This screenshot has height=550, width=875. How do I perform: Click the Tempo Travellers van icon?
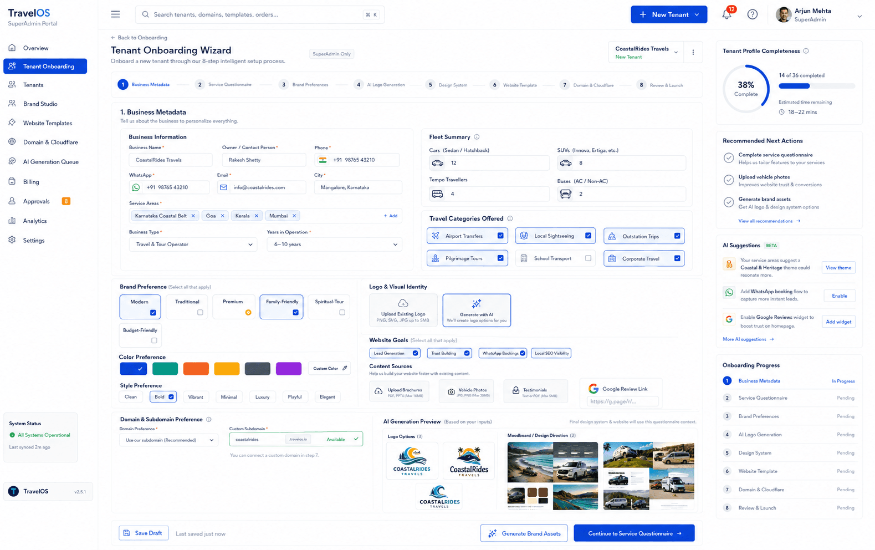pyautogui.click(x=437, y=194)
